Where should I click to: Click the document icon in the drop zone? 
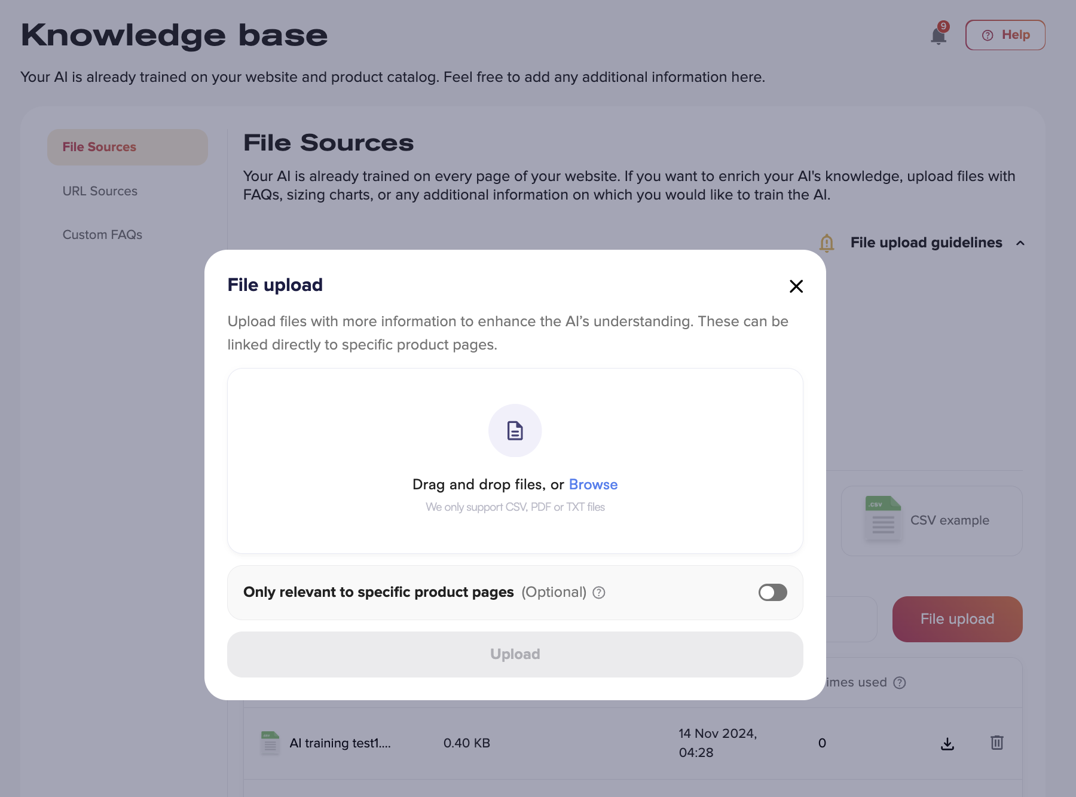515,430
